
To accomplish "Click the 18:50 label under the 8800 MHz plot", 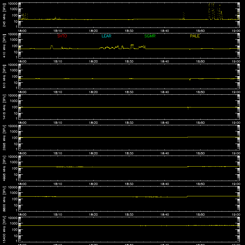I will coord(200,215).
